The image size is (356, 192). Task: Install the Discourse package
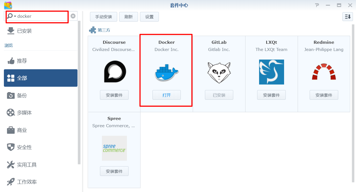click(x=114, y=95)
